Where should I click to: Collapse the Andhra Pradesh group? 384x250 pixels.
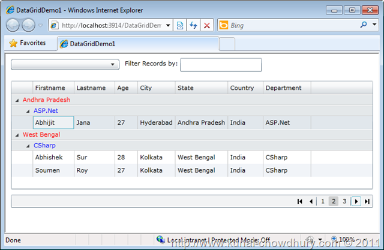tap(17, 100)
